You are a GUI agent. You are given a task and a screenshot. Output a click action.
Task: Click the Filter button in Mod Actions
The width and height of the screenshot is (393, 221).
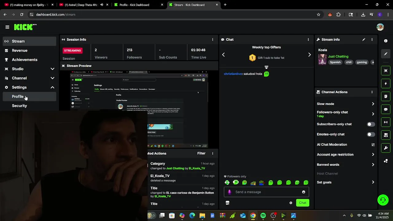coord(201,153)
